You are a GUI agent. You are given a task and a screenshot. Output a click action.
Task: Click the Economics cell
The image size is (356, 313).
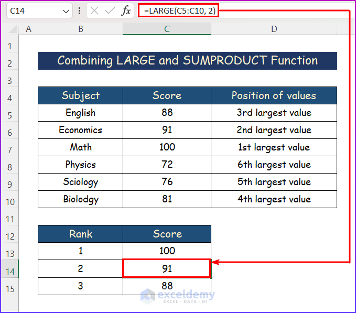pyautogui.click(x=80, y=130)
